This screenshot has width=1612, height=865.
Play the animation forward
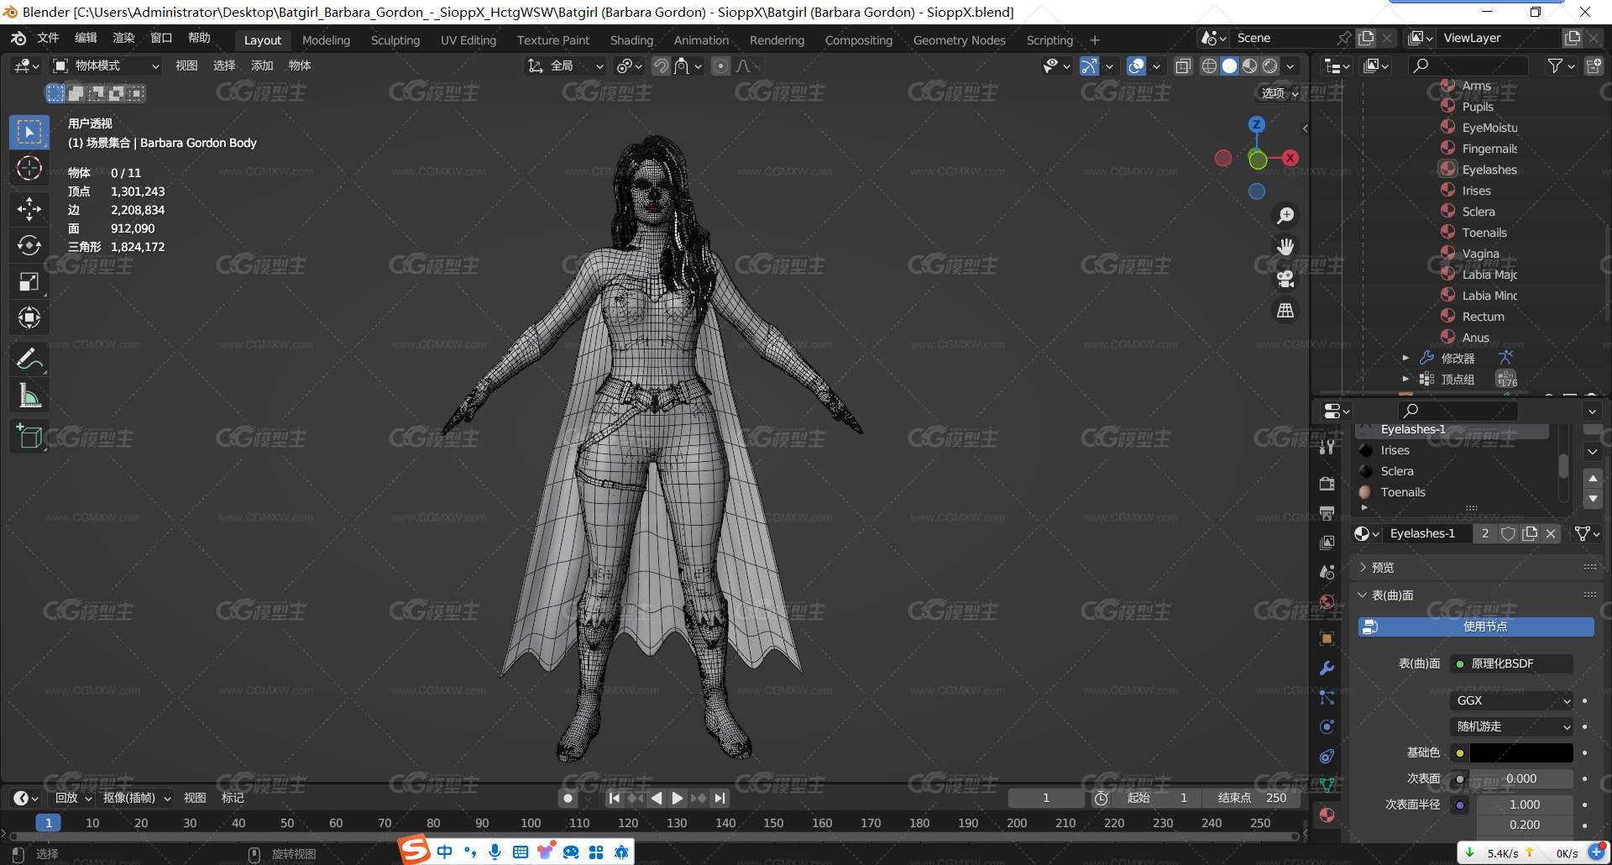coord(678,798)
